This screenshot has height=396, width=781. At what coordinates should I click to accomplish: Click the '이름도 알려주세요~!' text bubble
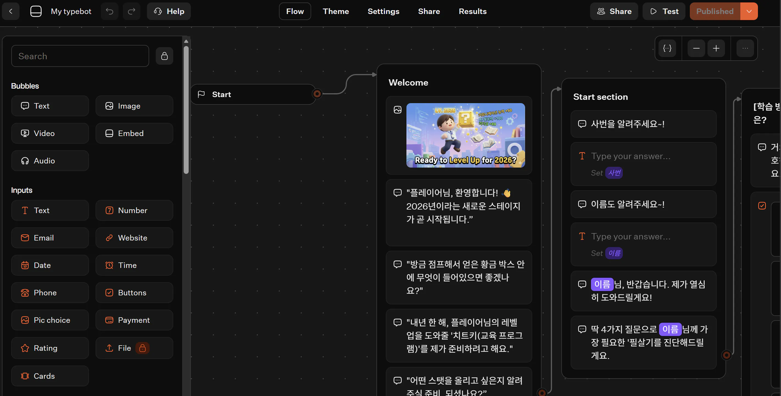click(x=644, y=204)
